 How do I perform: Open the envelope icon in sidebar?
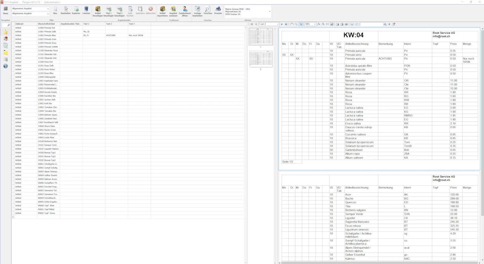5,59
